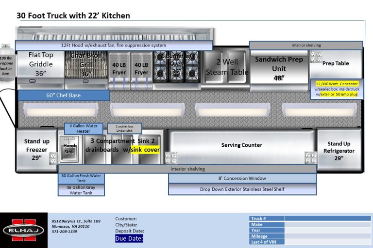This screenshot has height=248, width=373.
Task: Select the 4 Gallon Water Heater box
Action: (x=84, y=128)
